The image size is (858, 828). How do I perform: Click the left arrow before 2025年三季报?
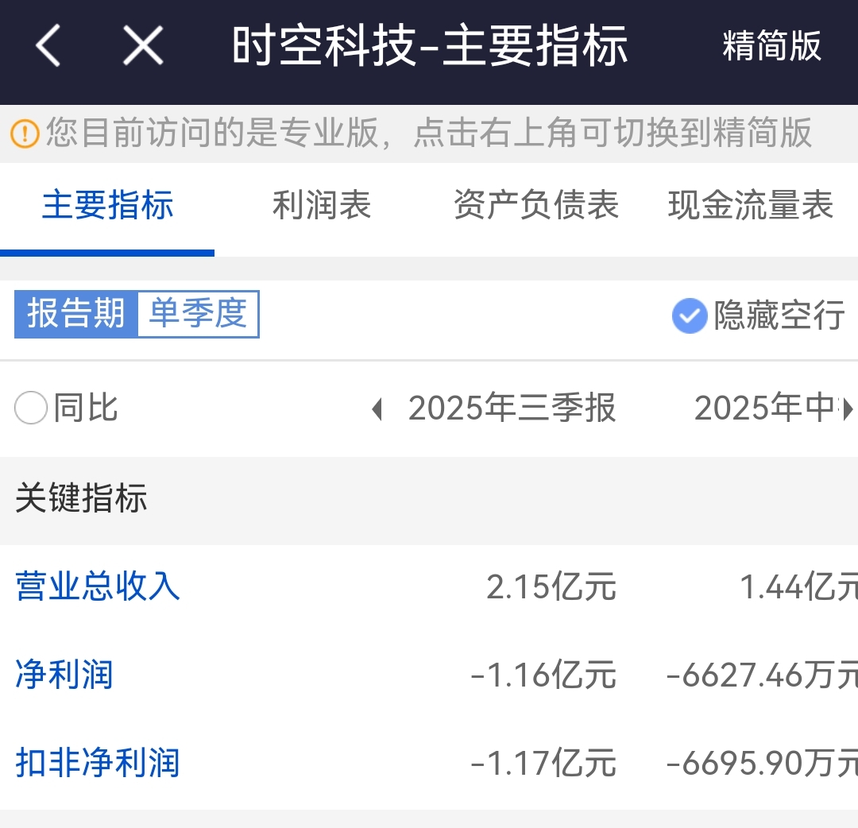click(x=377, y=409)
